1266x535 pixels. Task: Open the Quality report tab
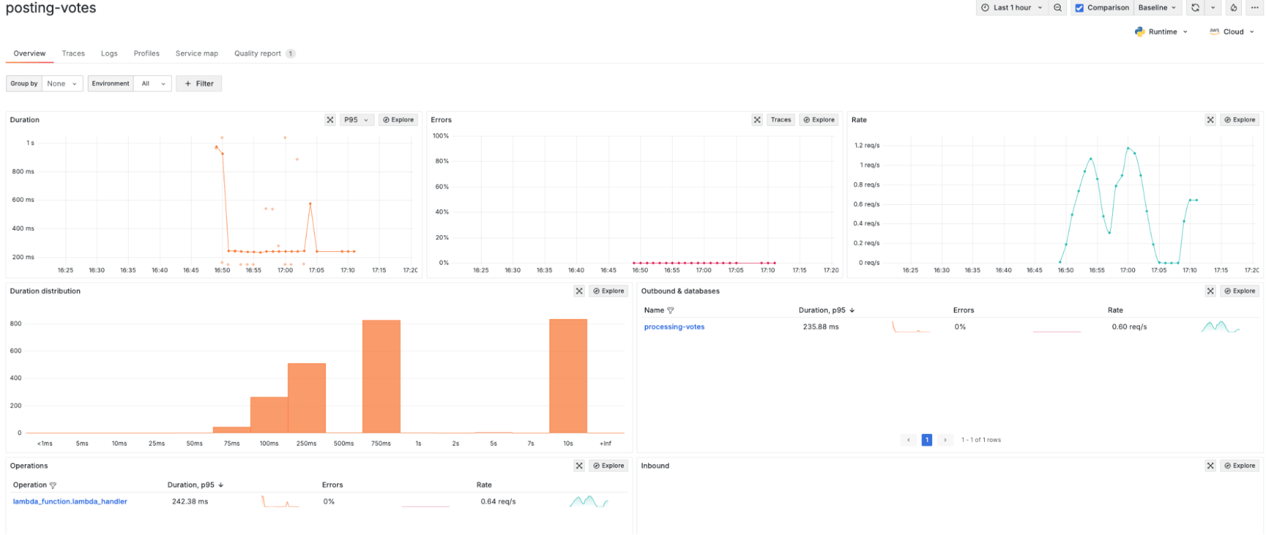264,53
